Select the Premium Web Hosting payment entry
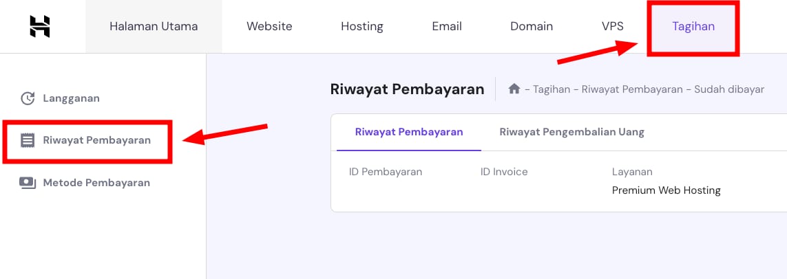This screenshot has width=787, height=279. click(x=666, y=190)
